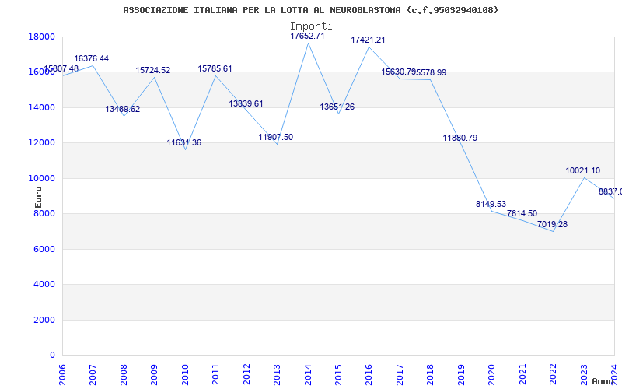
Task: Click the Importi subtitle label
Action: pyautogui.click(x=311, y=26)
